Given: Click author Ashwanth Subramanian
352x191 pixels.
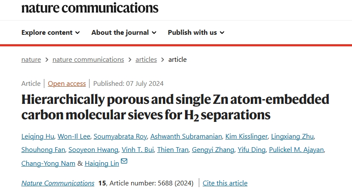Looking at the screenshot, I should point(186,136).
